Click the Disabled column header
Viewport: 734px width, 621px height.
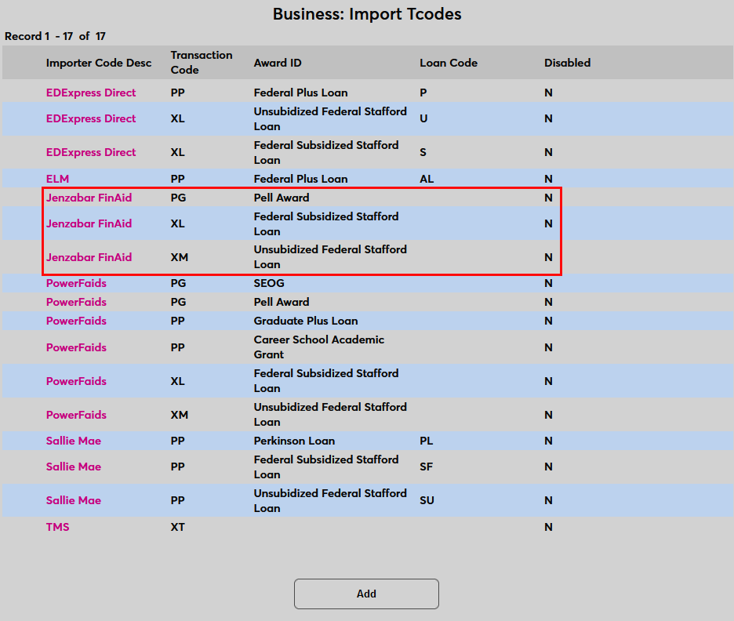tap(567, 63)
